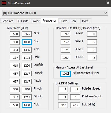The image size is (111, 113).
Task: Click the Dcefclk minimum field showing 418
Action: [15, 66]
